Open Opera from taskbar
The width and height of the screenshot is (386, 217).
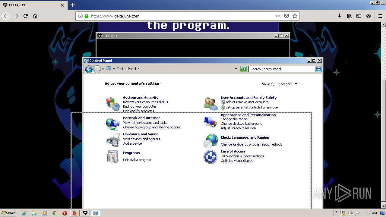coord(65,213)
